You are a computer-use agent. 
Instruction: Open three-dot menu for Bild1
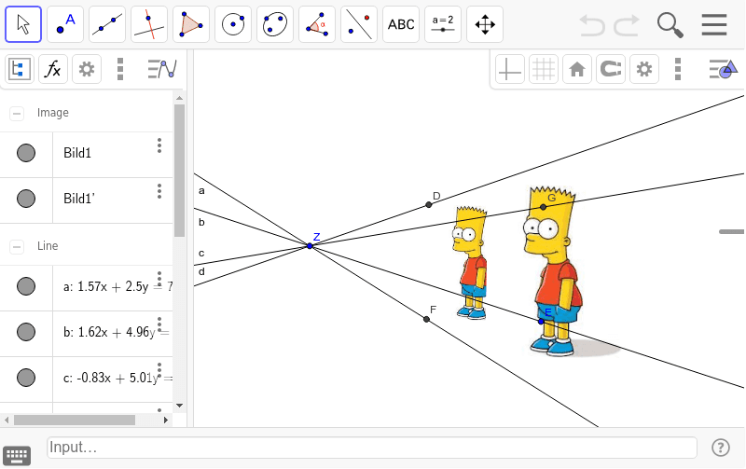click(159, 145)
